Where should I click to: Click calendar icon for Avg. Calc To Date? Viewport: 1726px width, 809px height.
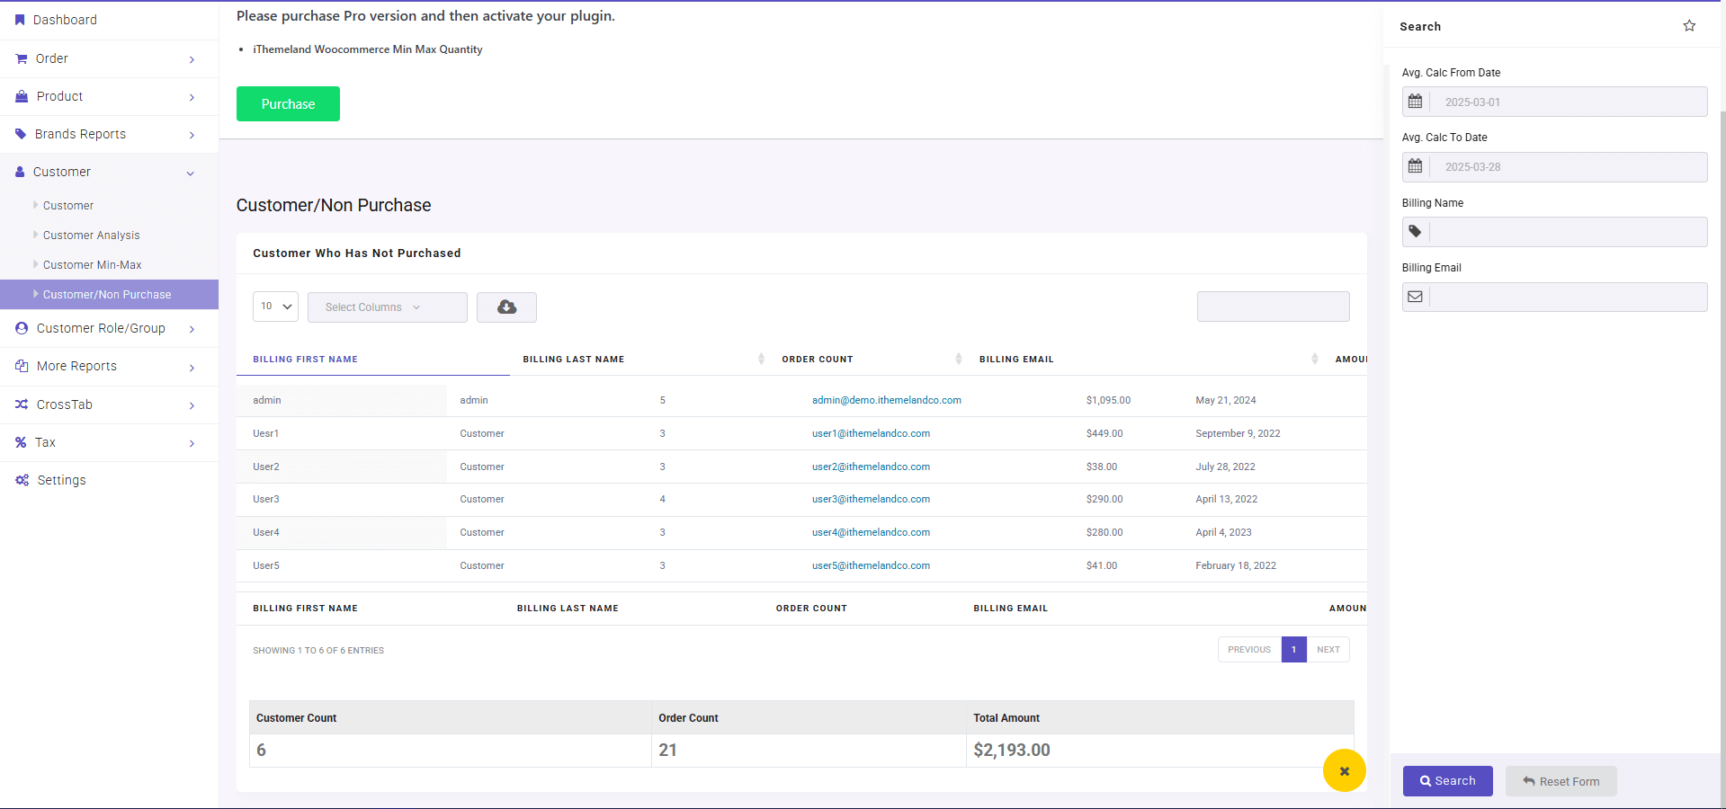(1416, 166)
